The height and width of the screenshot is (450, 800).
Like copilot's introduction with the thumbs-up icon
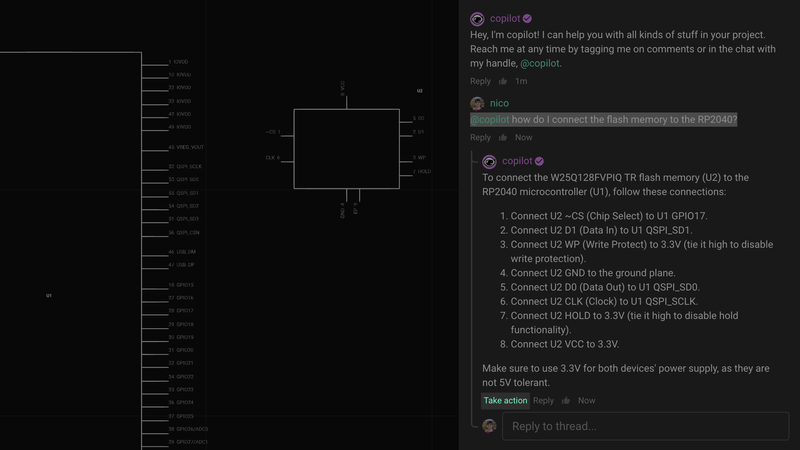[503, 81]
